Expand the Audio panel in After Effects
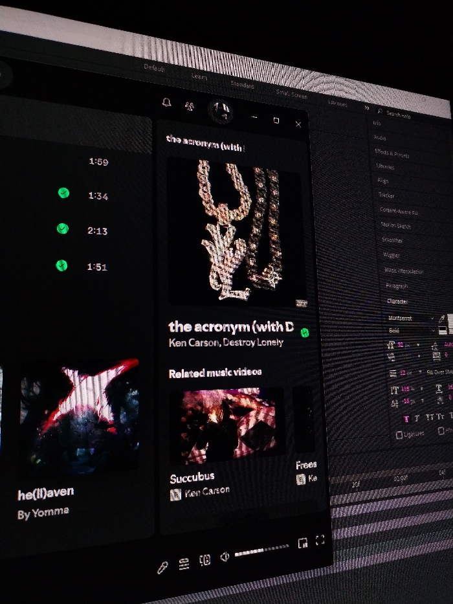This screenshot has width=453, height=604. point(380,137)
